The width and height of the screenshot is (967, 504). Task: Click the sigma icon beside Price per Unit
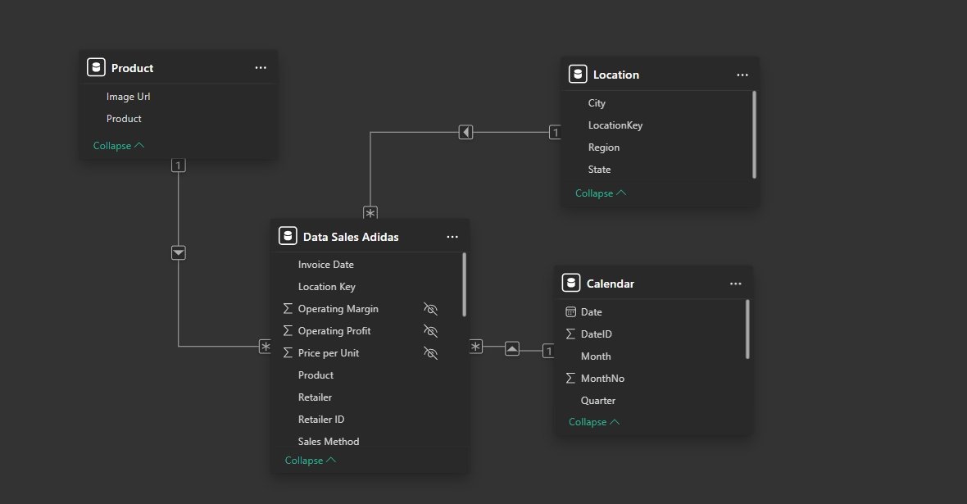[x=287, y=352]
